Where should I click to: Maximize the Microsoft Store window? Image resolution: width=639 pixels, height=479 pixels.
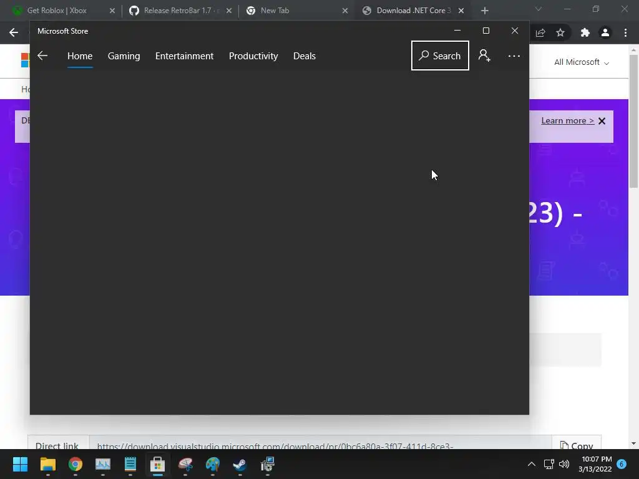(485, 31)
